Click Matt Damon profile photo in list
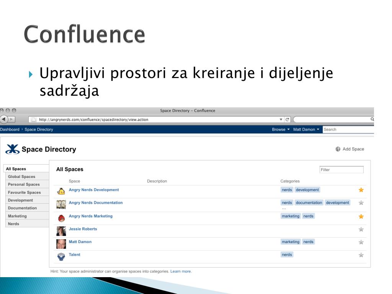The width and height of the screenshot is (392, 294). [61, 244]
